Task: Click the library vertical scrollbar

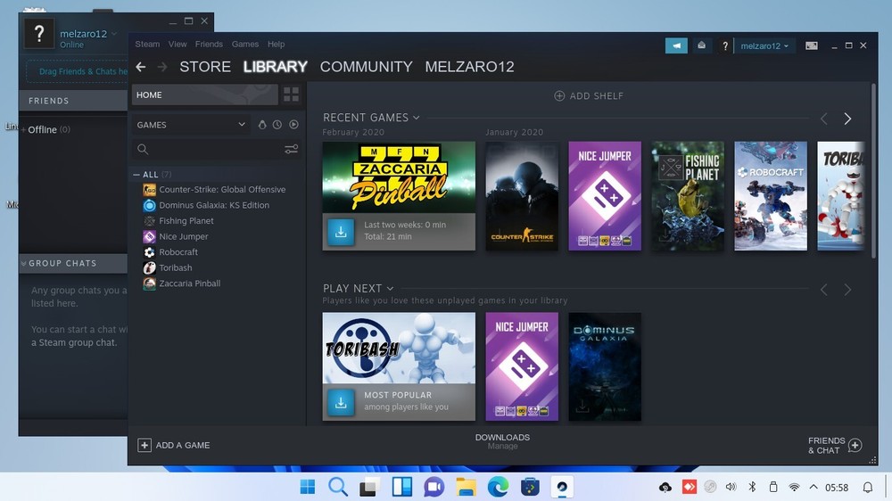Action: [872, 178]
